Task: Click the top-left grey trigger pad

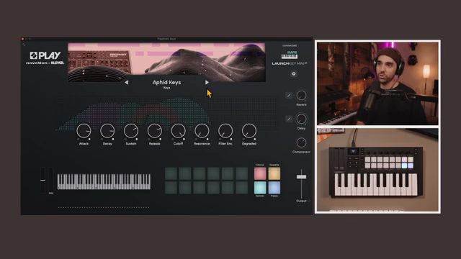Action: 171,173
